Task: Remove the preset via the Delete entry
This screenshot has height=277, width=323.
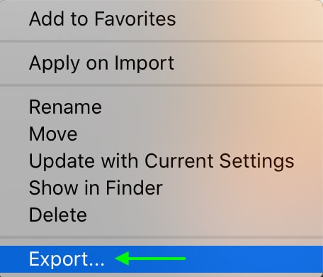Action: pos(161,215)
